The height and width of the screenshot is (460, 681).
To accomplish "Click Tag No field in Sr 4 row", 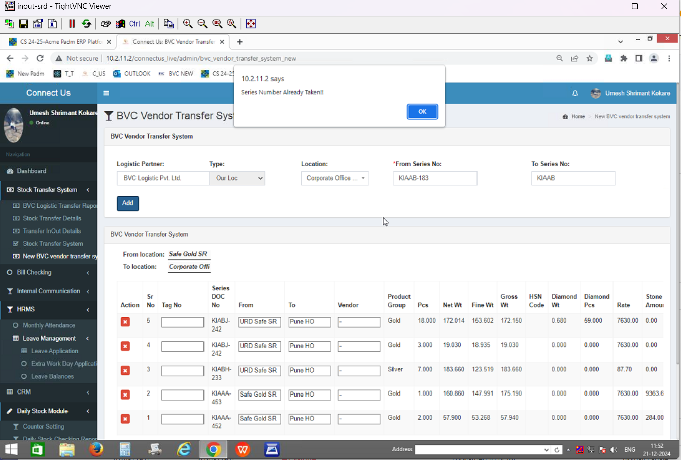I will pos(182,346).
